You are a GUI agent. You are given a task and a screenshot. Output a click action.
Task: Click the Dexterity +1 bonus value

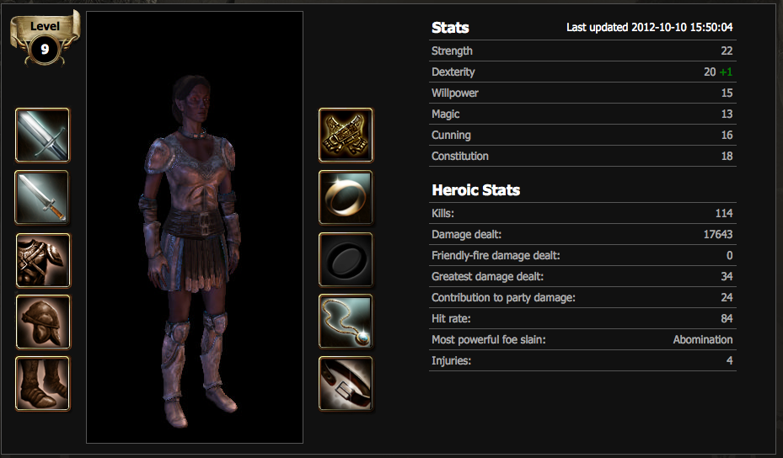click(726, 72)
